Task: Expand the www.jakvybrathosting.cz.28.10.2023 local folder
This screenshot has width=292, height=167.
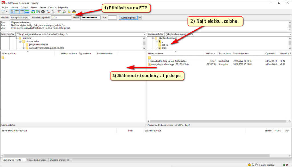Action: (23, 48)
